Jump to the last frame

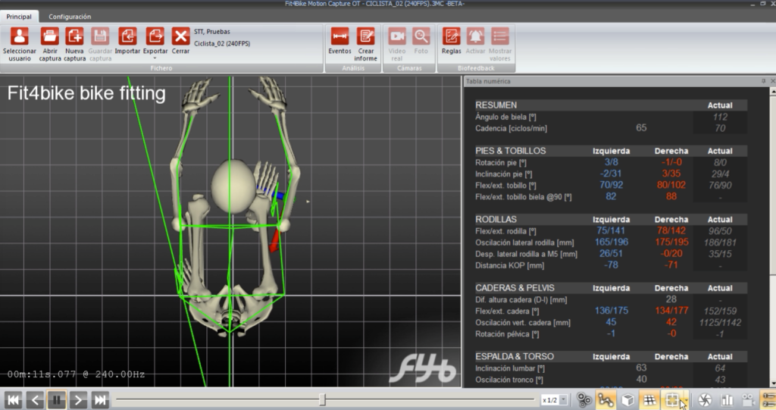100,399
